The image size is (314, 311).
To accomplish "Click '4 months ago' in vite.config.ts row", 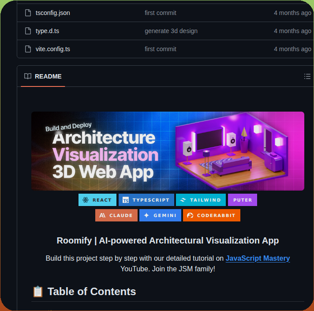I will tap(292, 49).
